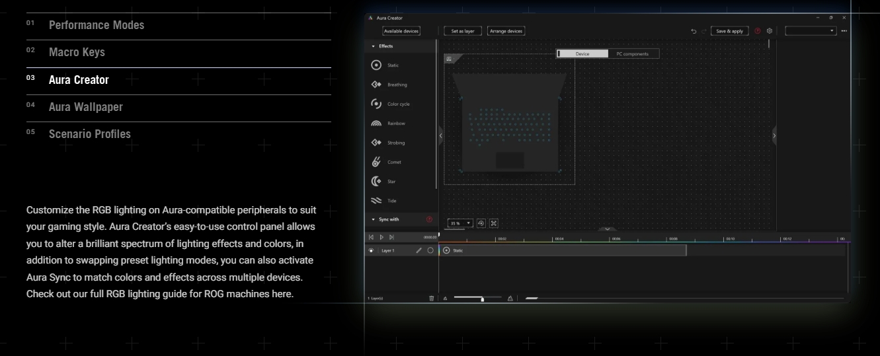880x356 pixels.
Task: Toggle Layer 1 visibility eye
Action: point(371,250)
